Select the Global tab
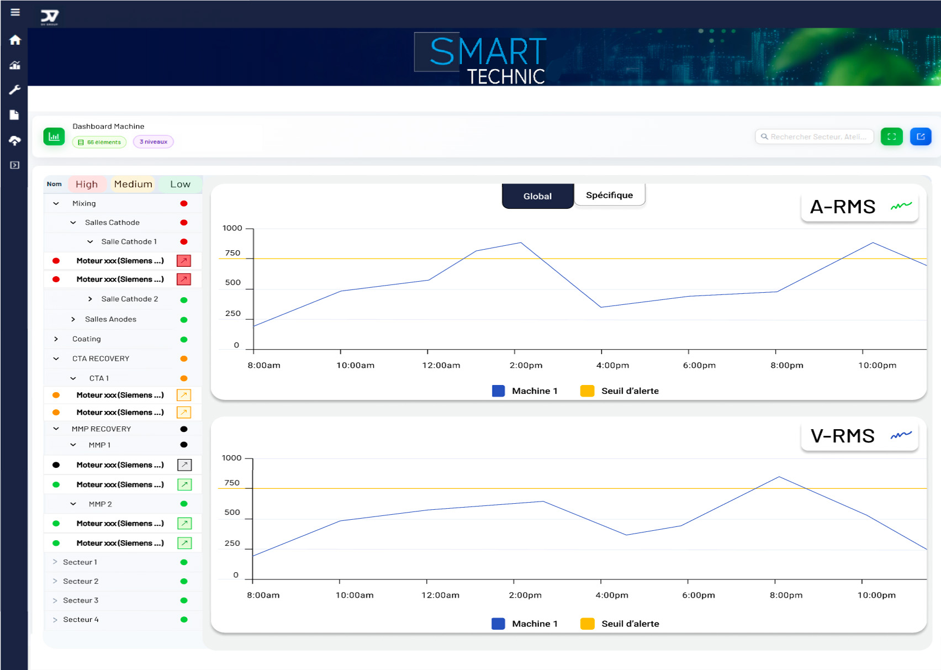The width and height of the screenshot is (941, 670). (537, 196)
